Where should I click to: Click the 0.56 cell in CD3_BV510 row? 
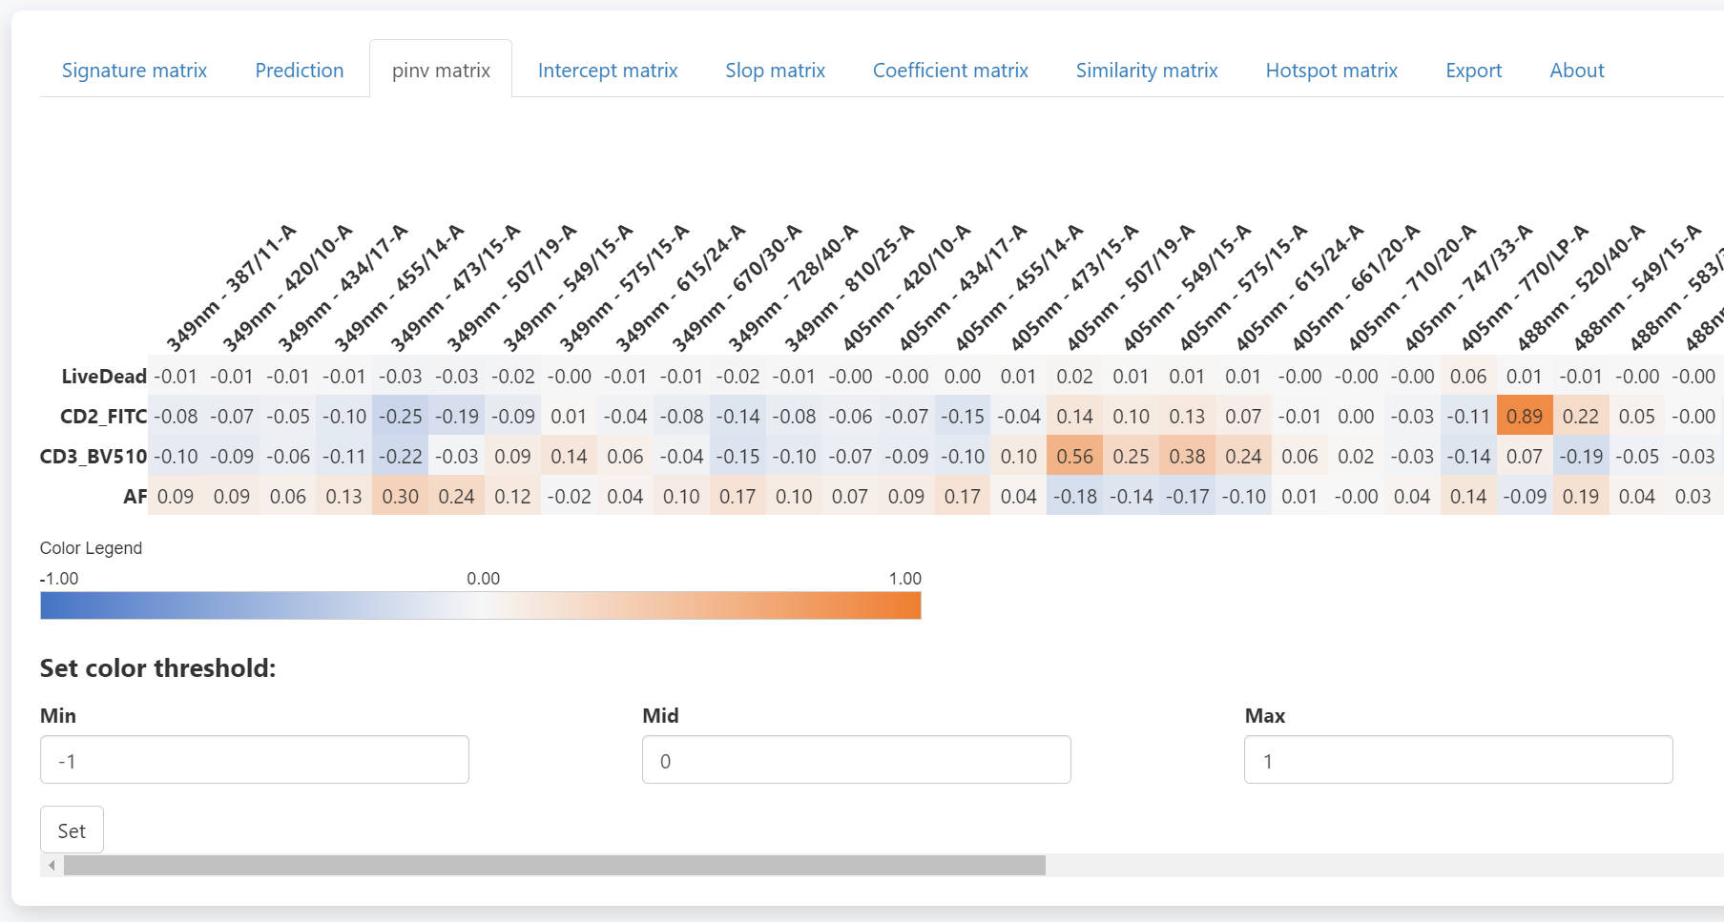[1074, 457]
